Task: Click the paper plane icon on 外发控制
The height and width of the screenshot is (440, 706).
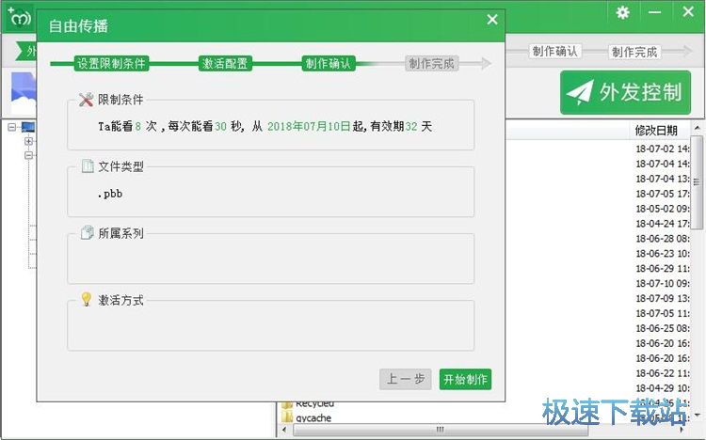Action: [580, 92]
